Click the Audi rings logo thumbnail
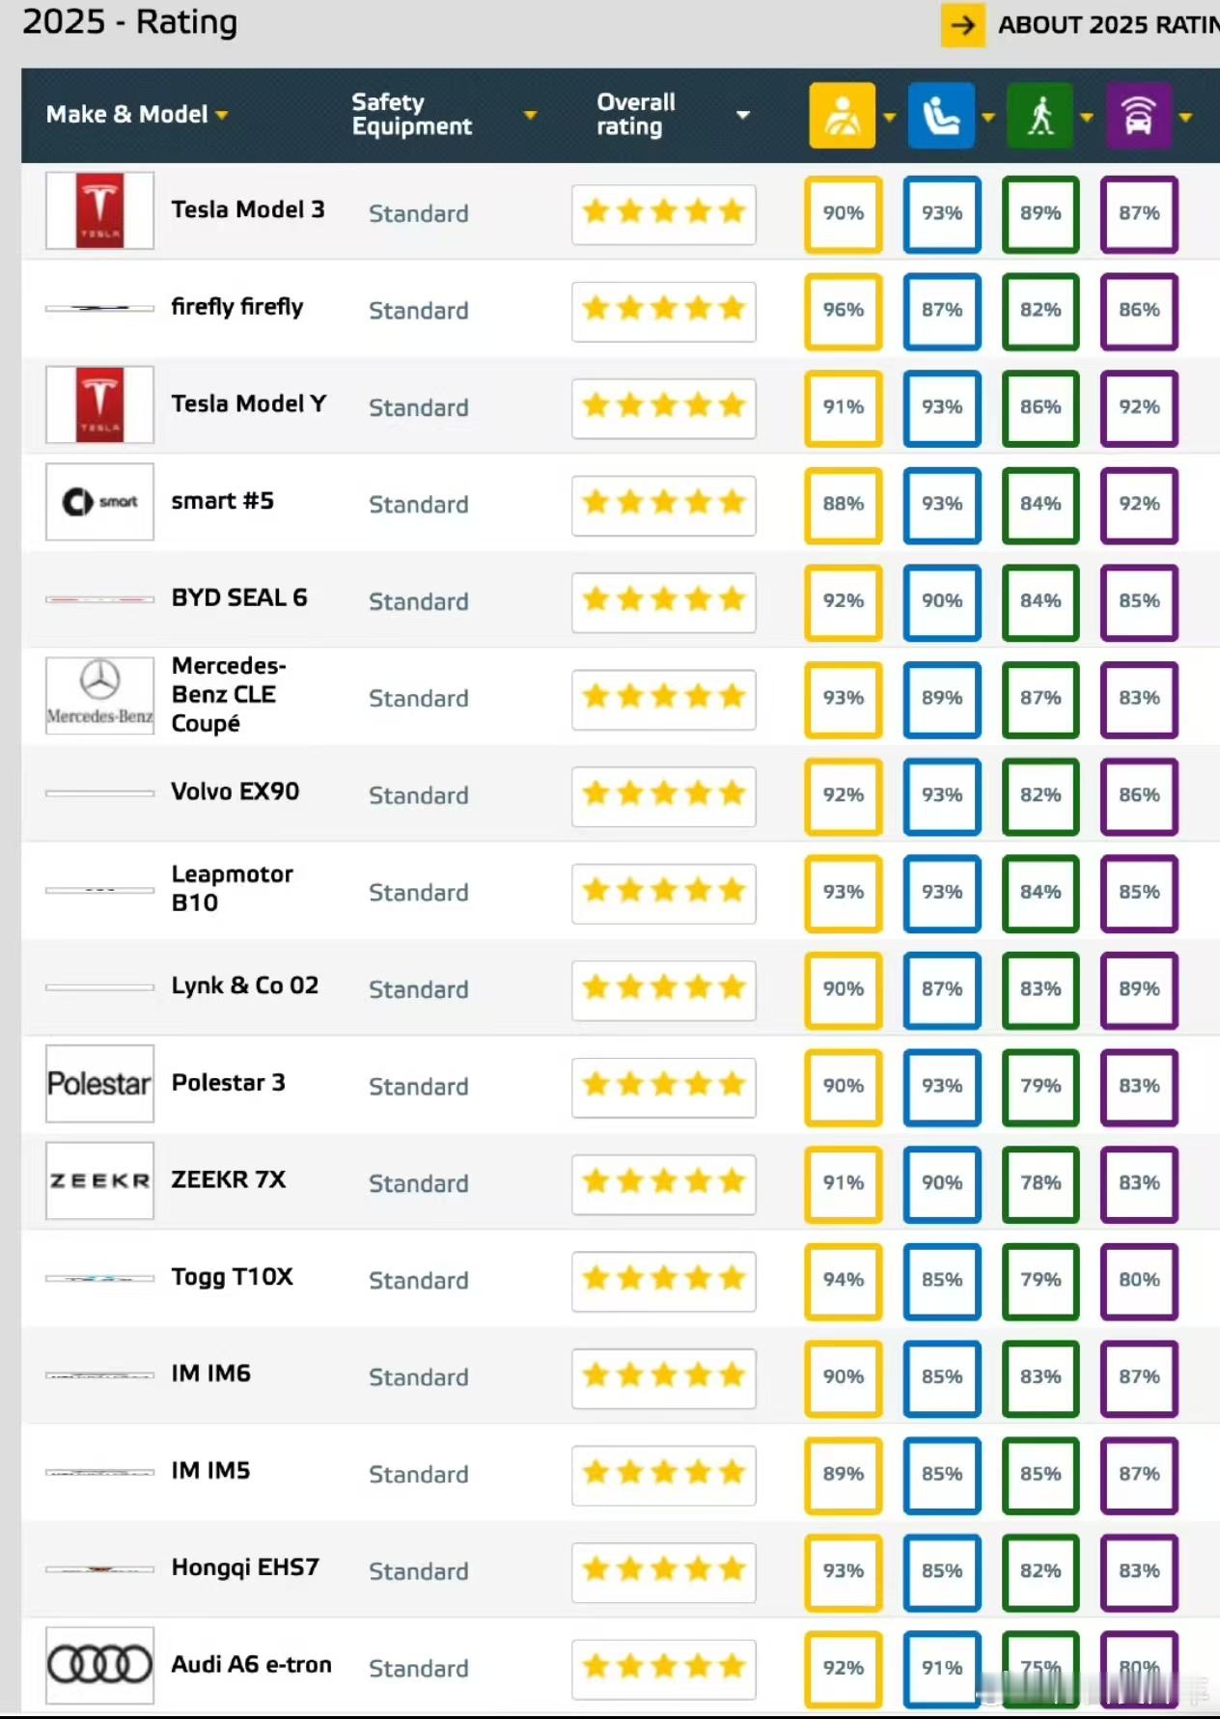The height and width of the screenshot is (1719, 1220). [x=99, y=1665]
